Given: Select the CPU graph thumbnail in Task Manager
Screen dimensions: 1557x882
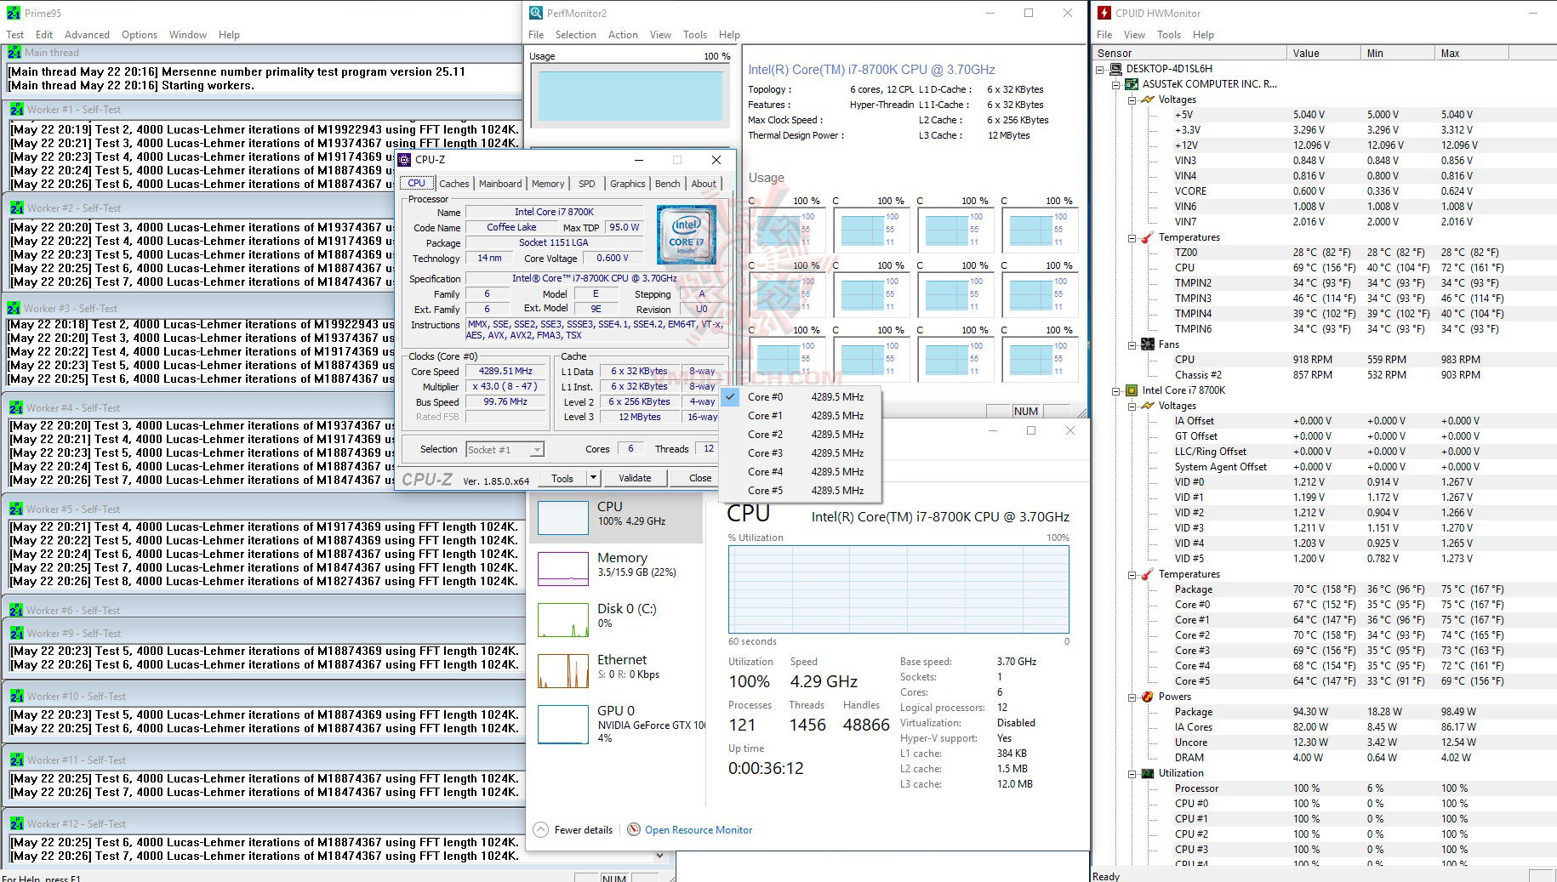Looking at the screenshot, I should click(563, 518).
